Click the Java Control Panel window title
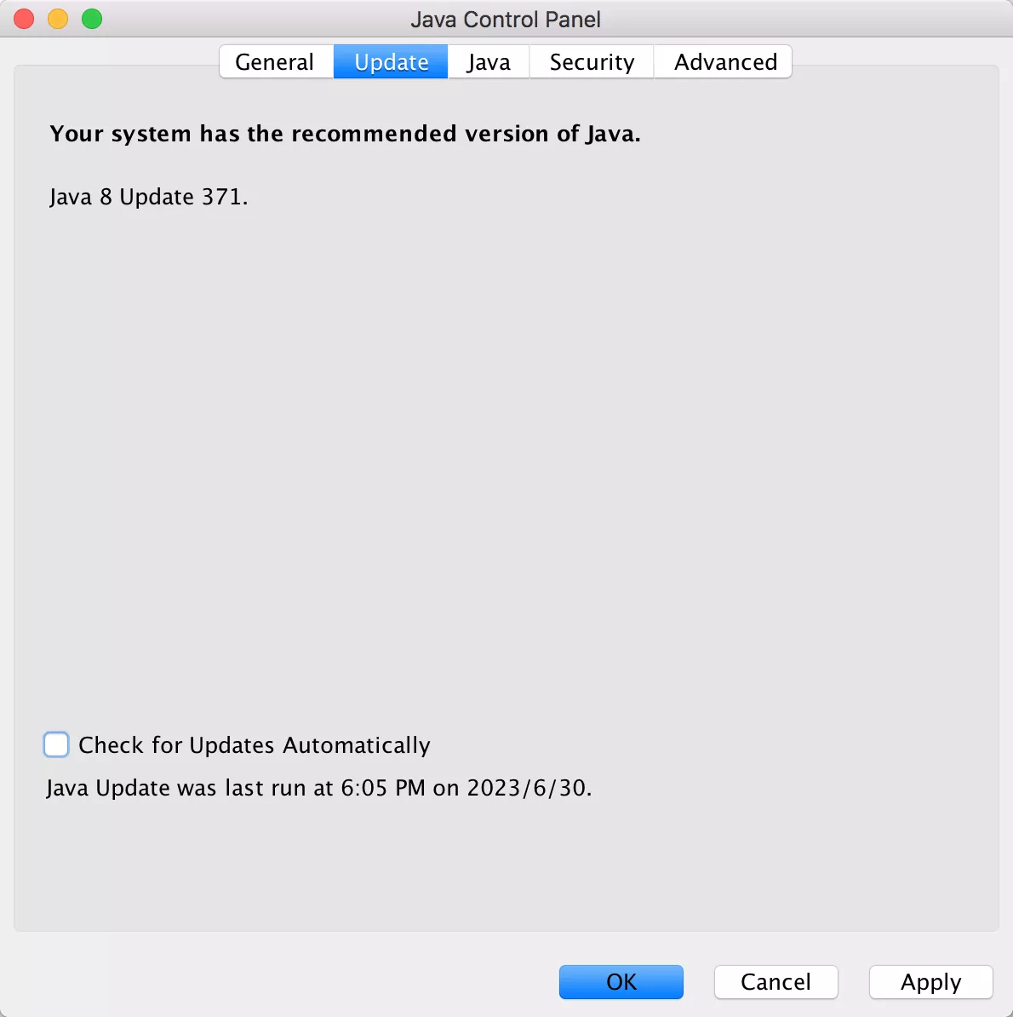Viewport: 1013px width, 1017px height. 506,20
